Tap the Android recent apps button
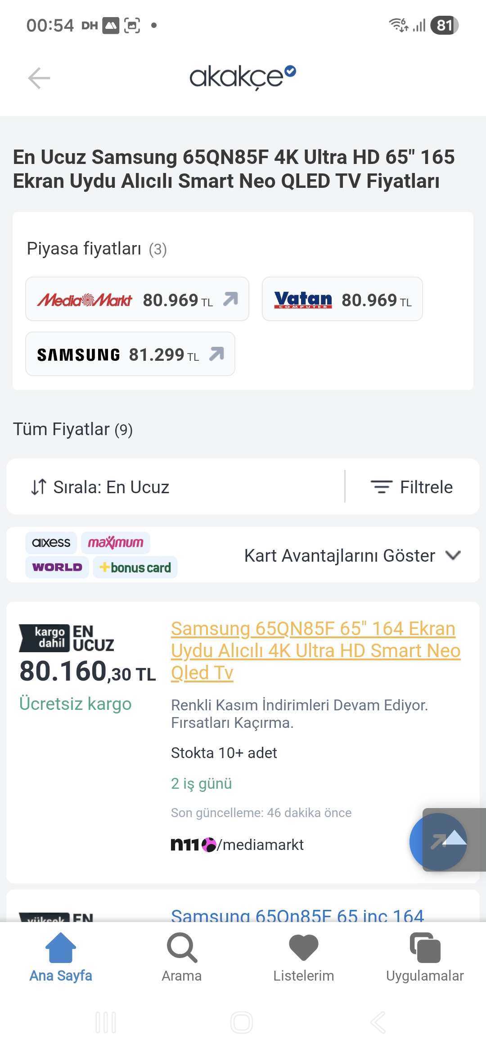This screenshot has width=486, height=1054. click(x=106, y=1022)
